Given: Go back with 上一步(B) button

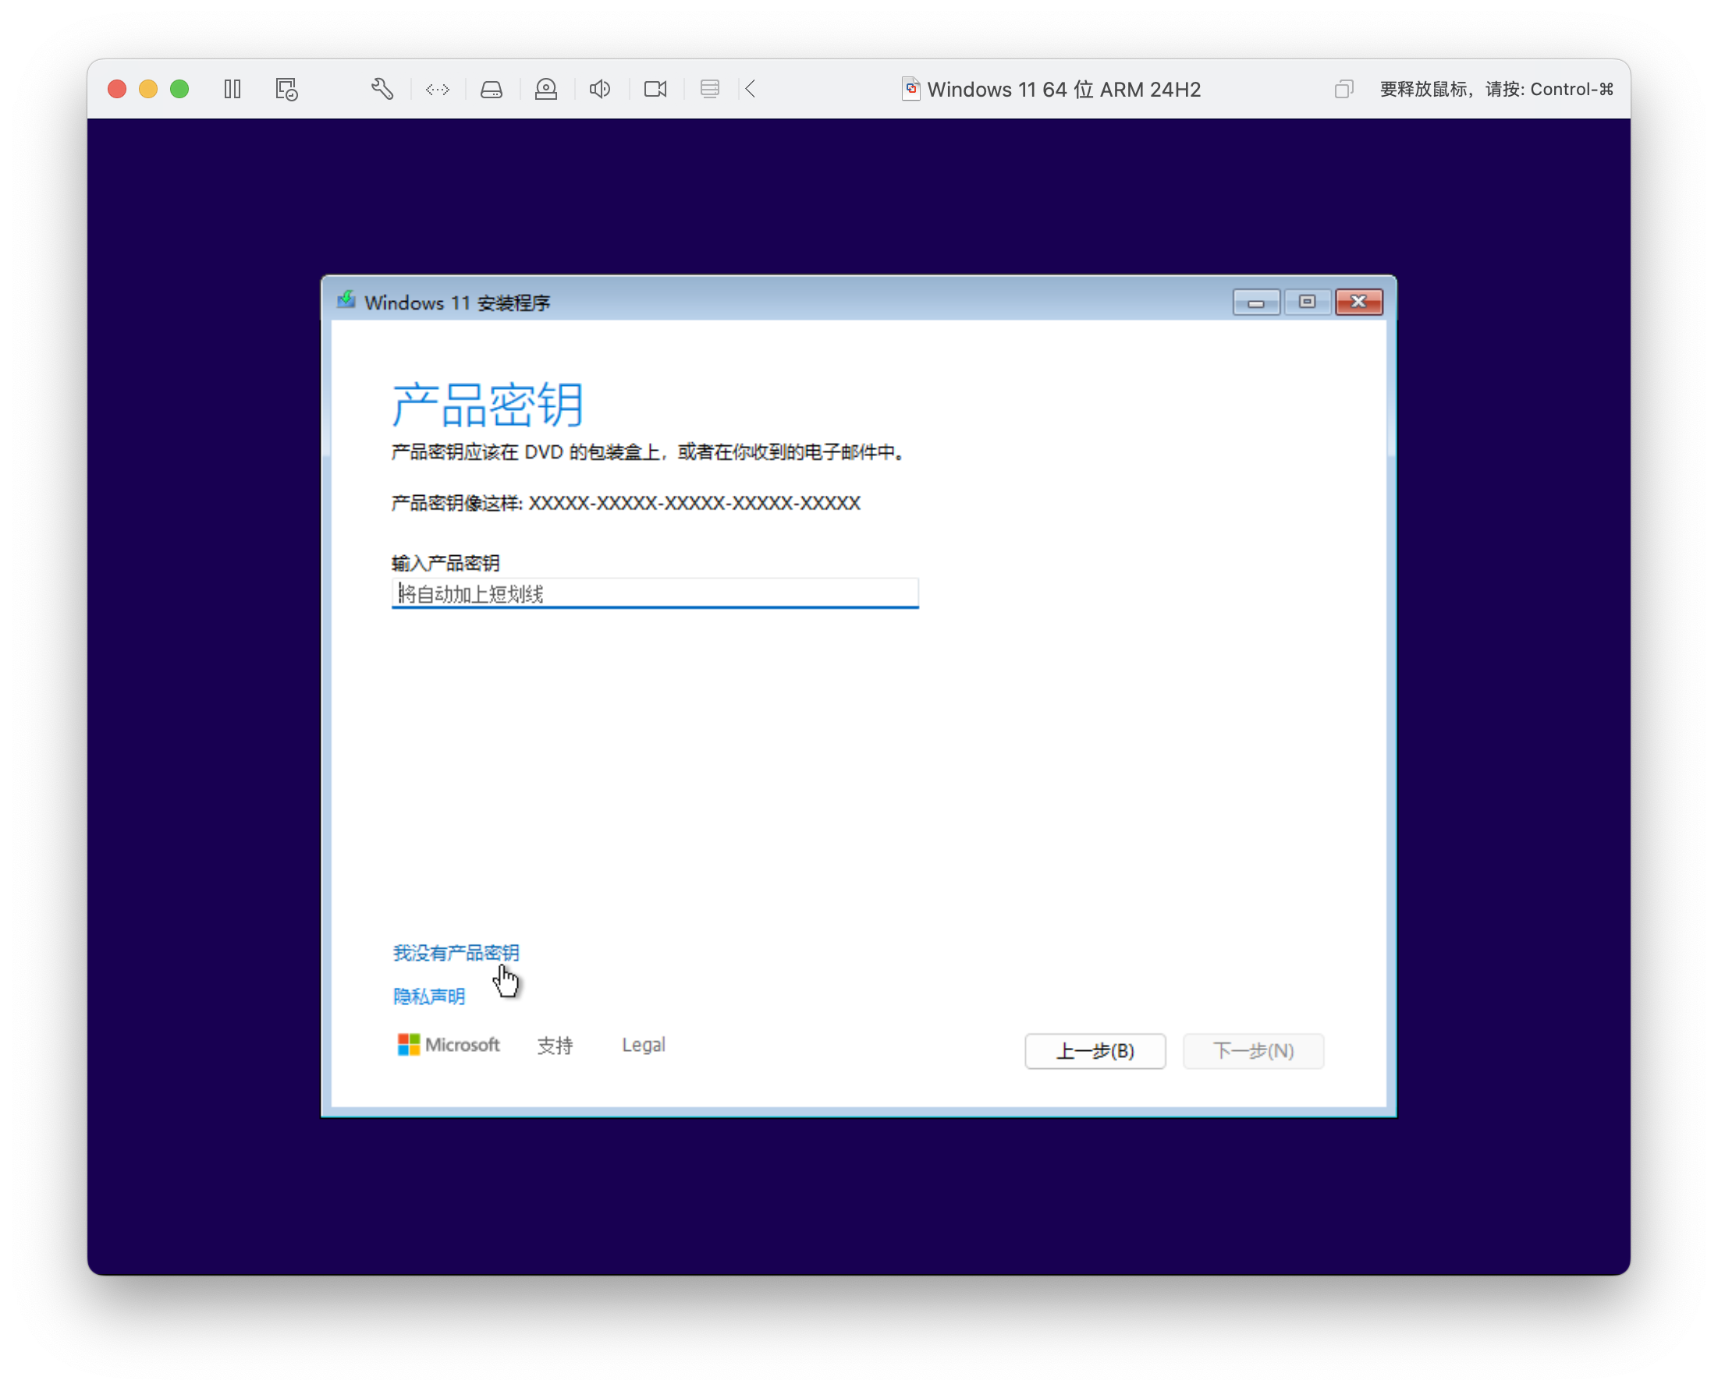Looking at the screenshot, I should pos(1095,1050).
